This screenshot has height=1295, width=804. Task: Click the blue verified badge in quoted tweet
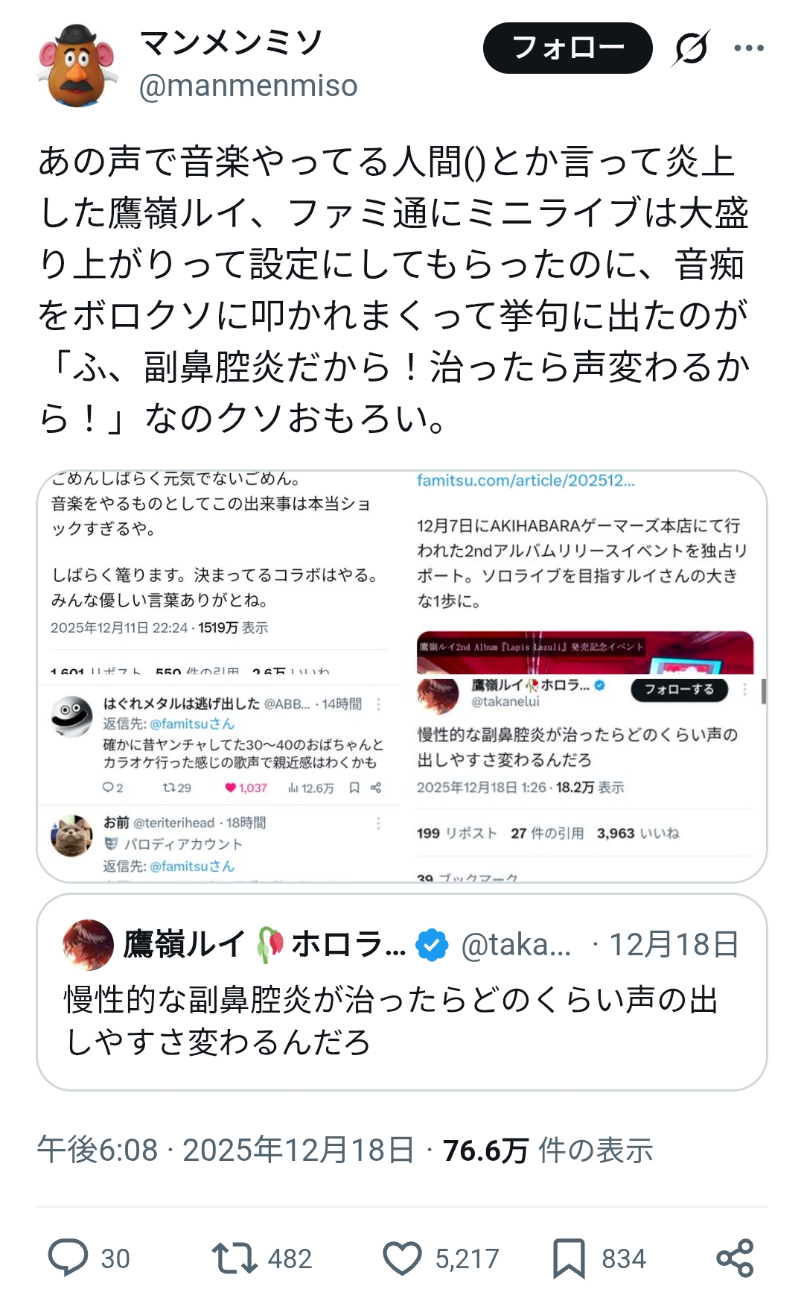coord(433,945)
